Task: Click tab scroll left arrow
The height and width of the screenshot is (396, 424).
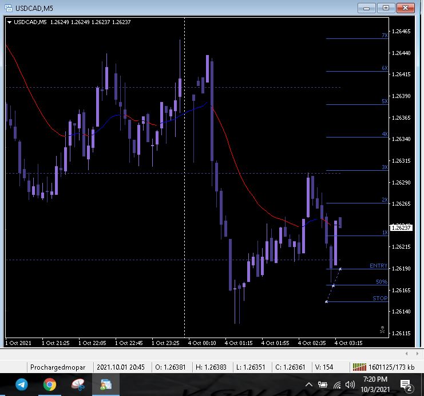Action: coord(406,354)
